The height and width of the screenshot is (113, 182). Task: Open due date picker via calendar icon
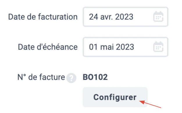(158, 47)
